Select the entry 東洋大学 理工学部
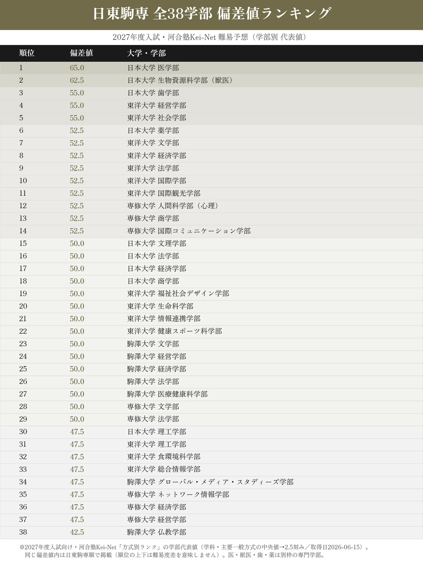423x564 pixels. (x=157, y=444)
